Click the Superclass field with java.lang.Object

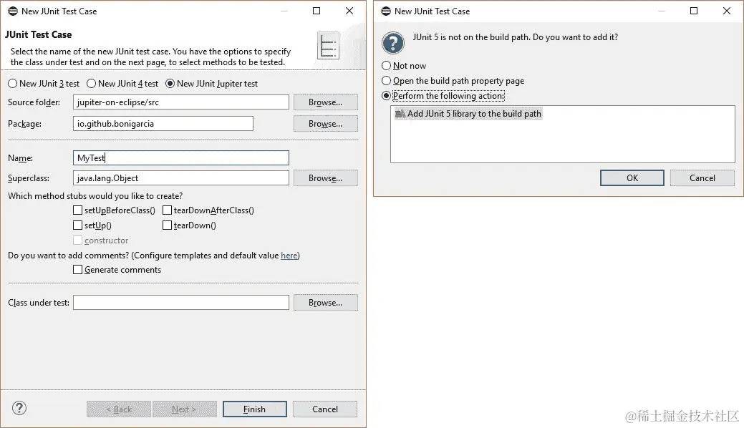pos(180,178)
